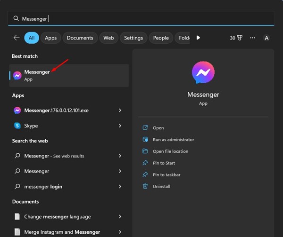Expand Messenger.176.0.0.12.101.exe result chevron
The width and height of the screenshot is (283, 237).
[120, 111]
